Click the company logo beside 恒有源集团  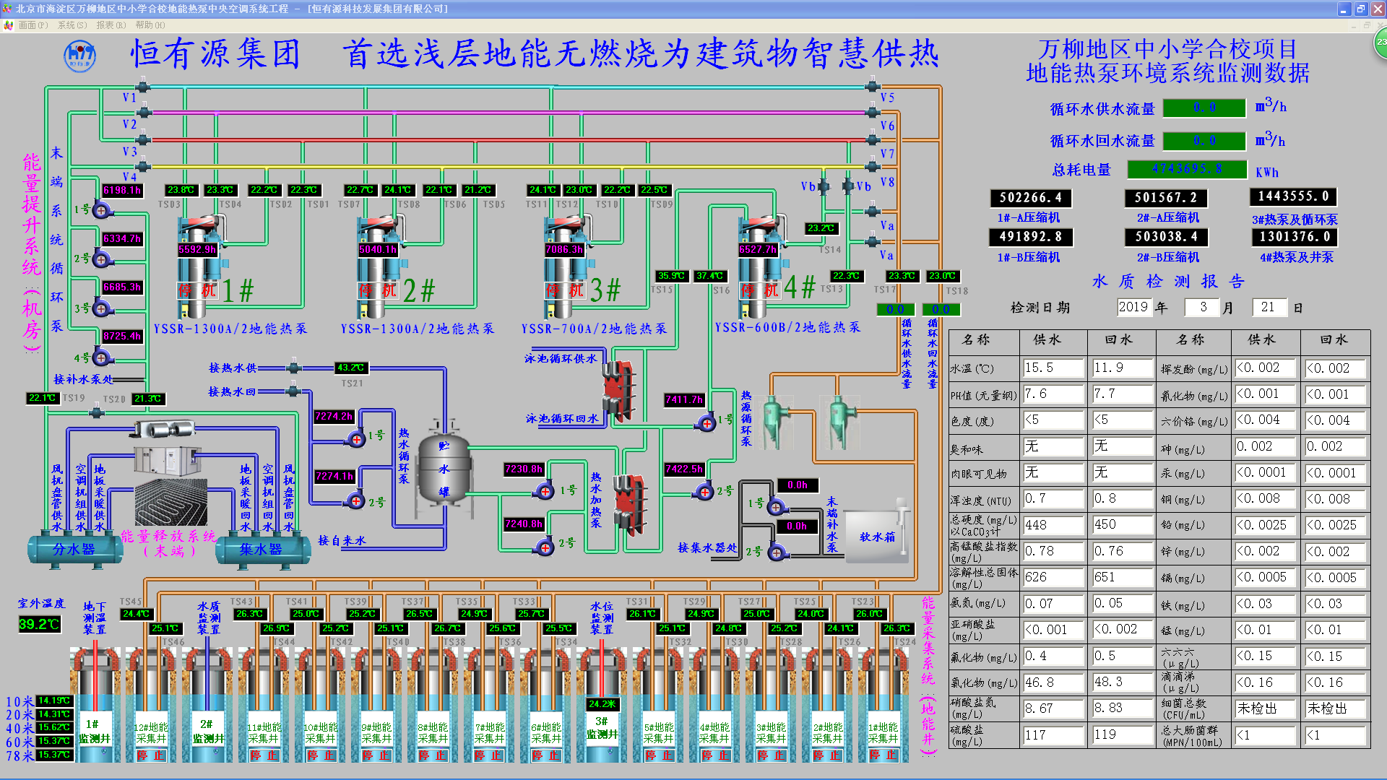[x=79, y=56]
